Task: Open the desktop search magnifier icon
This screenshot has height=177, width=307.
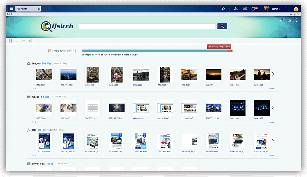Action: [x=223, y=9]
